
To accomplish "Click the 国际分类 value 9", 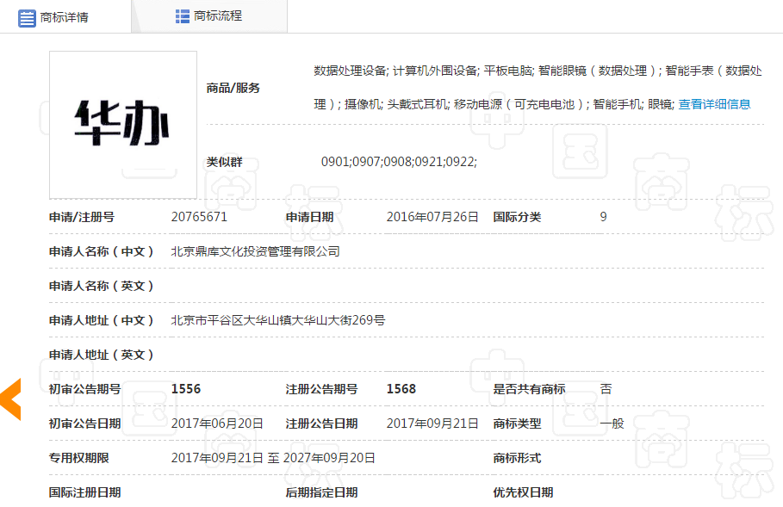I will (601, 217).
